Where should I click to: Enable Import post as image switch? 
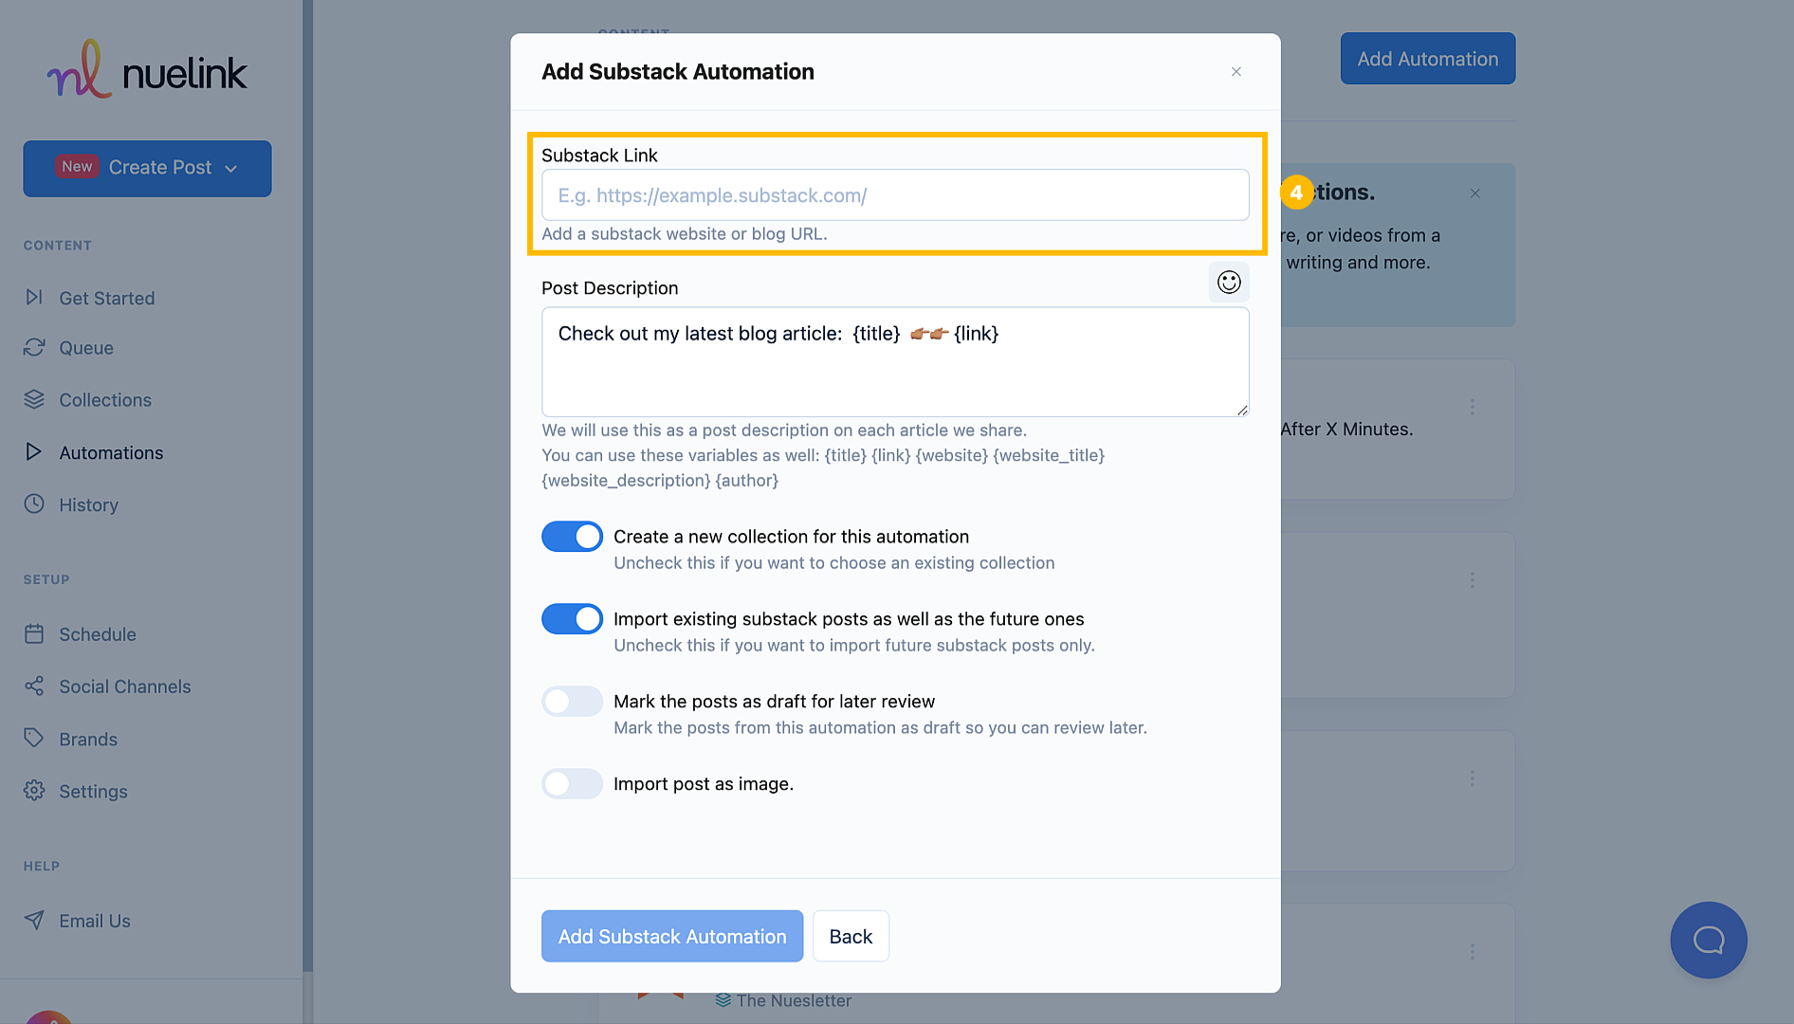(x=572, y=784)
